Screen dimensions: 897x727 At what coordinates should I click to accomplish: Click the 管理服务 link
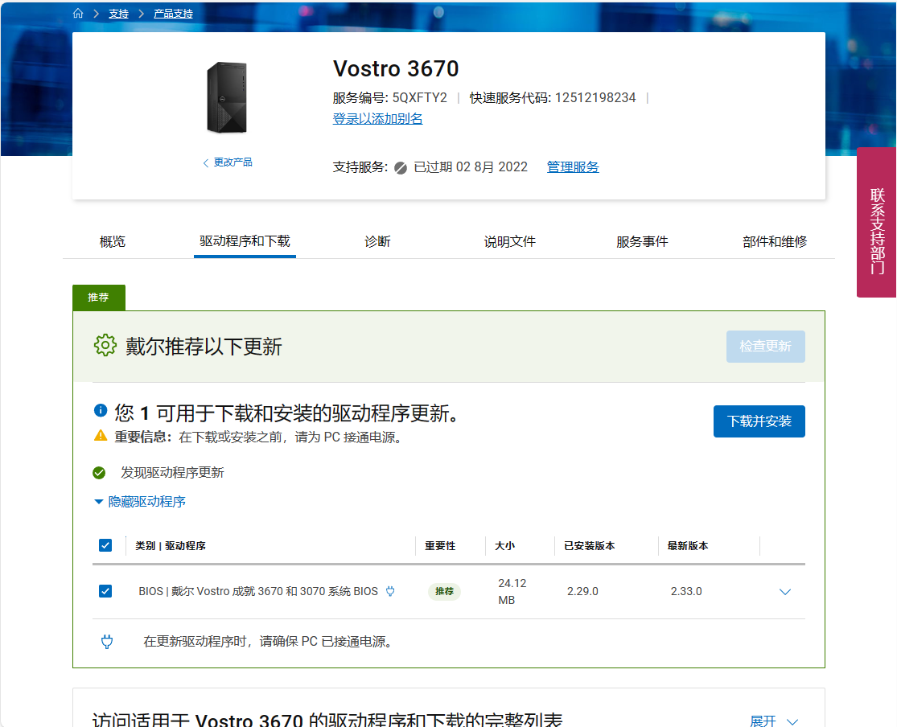(x=573, y=167)
